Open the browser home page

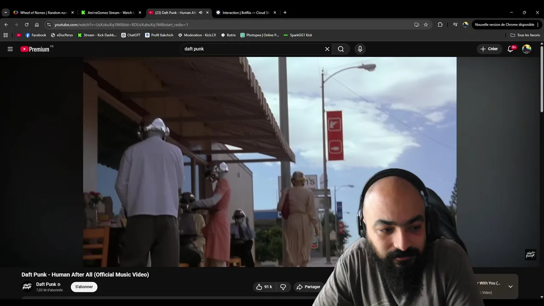(x=37, y=25)
